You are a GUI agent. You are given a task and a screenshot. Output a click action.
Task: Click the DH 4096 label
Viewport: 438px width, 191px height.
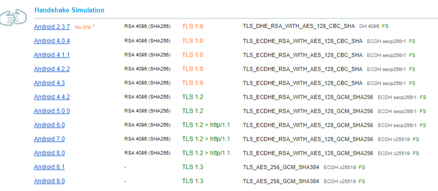point(369,27)
